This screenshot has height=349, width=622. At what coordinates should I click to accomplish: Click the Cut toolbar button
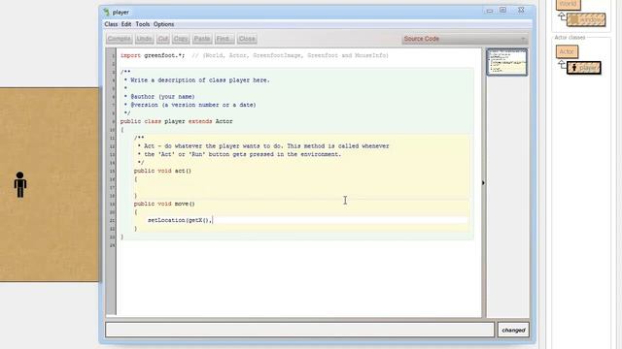tap(163, 39)
